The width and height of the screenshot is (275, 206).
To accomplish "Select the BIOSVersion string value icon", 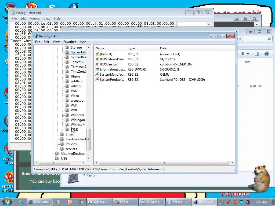I will [97, 64].
